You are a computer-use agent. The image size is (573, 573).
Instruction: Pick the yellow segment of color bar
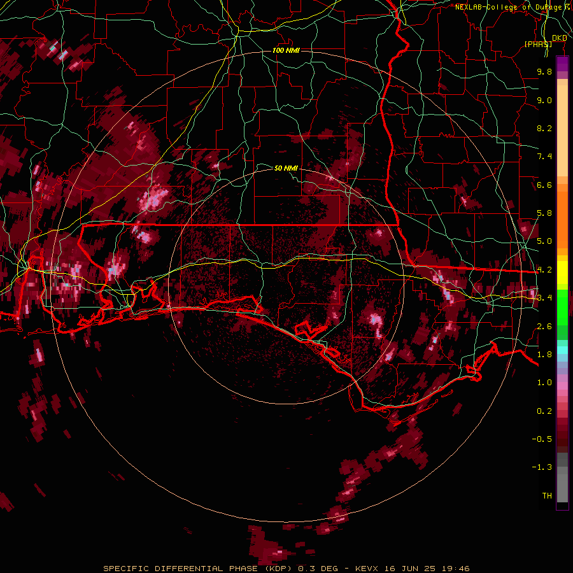click(x=562, y=272)
